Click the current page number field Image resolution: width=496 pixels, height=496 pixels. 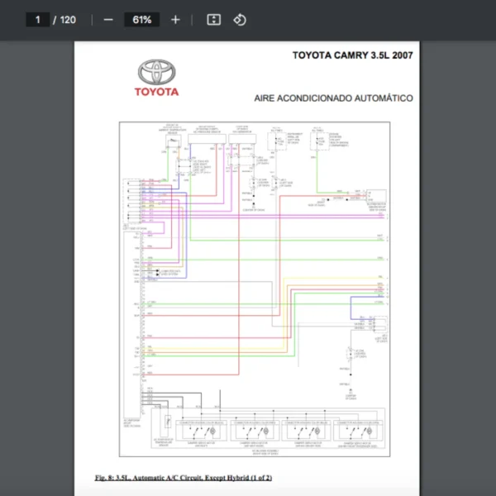[x=37, y=19]
